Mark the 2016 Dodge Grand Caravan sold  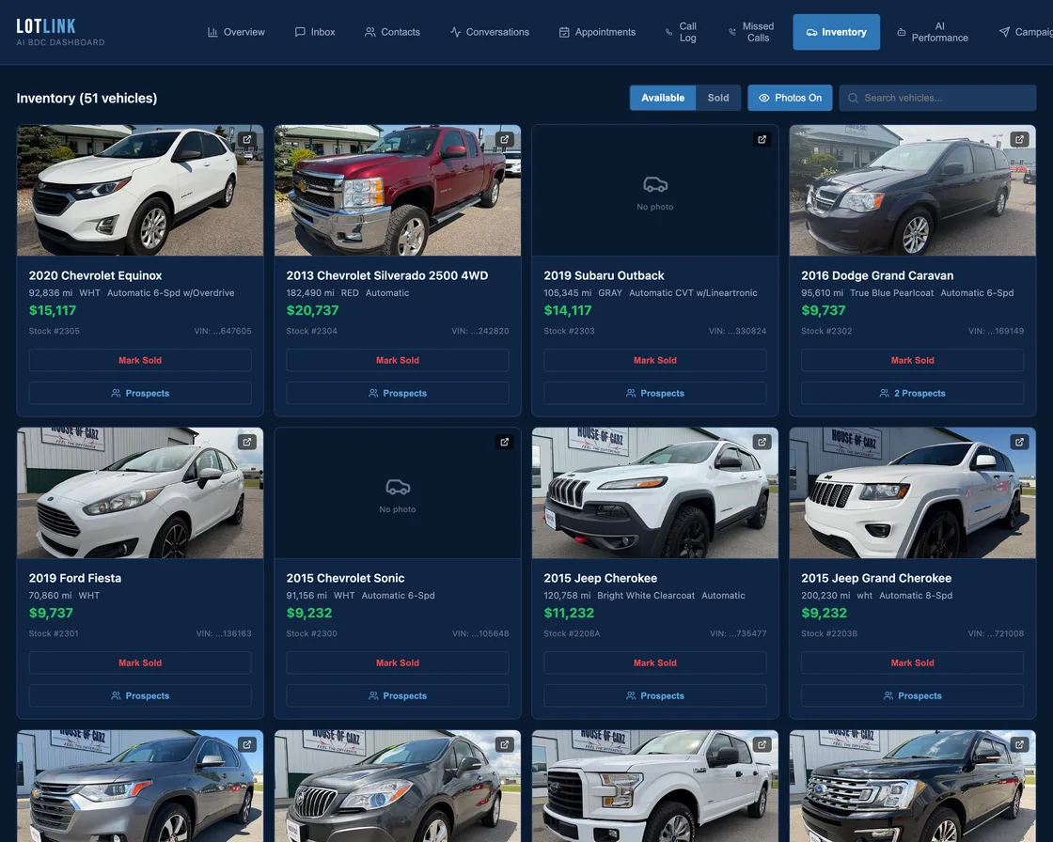(912, 360)
